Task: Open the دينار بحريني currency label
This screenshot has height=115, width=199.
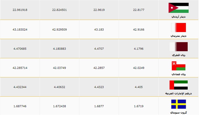Action: 178,36
